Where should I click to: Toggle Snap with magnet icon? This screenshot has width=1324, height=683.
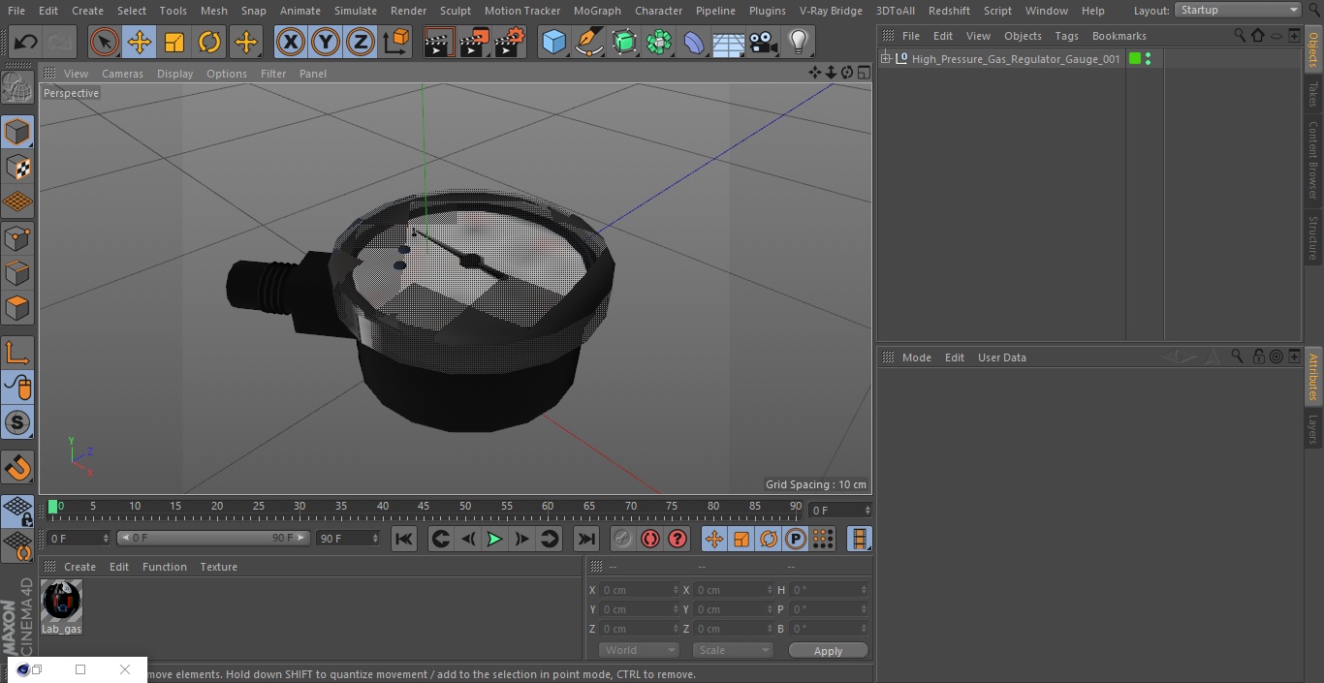(x=17, y=467)
